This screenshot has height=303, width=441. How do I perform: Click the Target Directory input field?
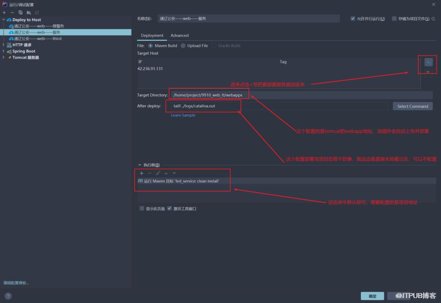click(301, 95)
